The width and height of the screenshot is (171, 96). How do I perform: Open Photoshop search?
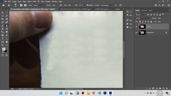click(160, 5)
